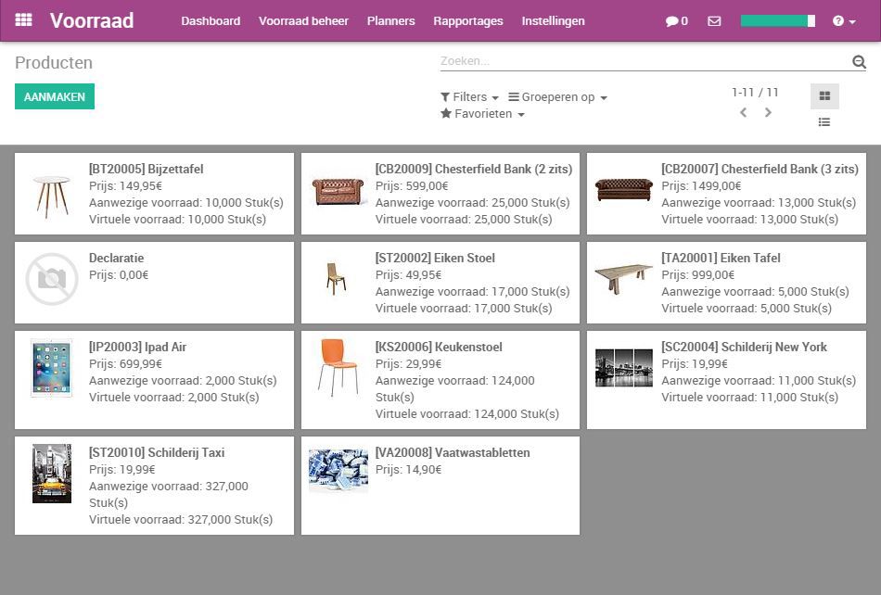Open the Rapportages menu
The image size is (881, 595).
pyautogui.click(x=467, y=20)
